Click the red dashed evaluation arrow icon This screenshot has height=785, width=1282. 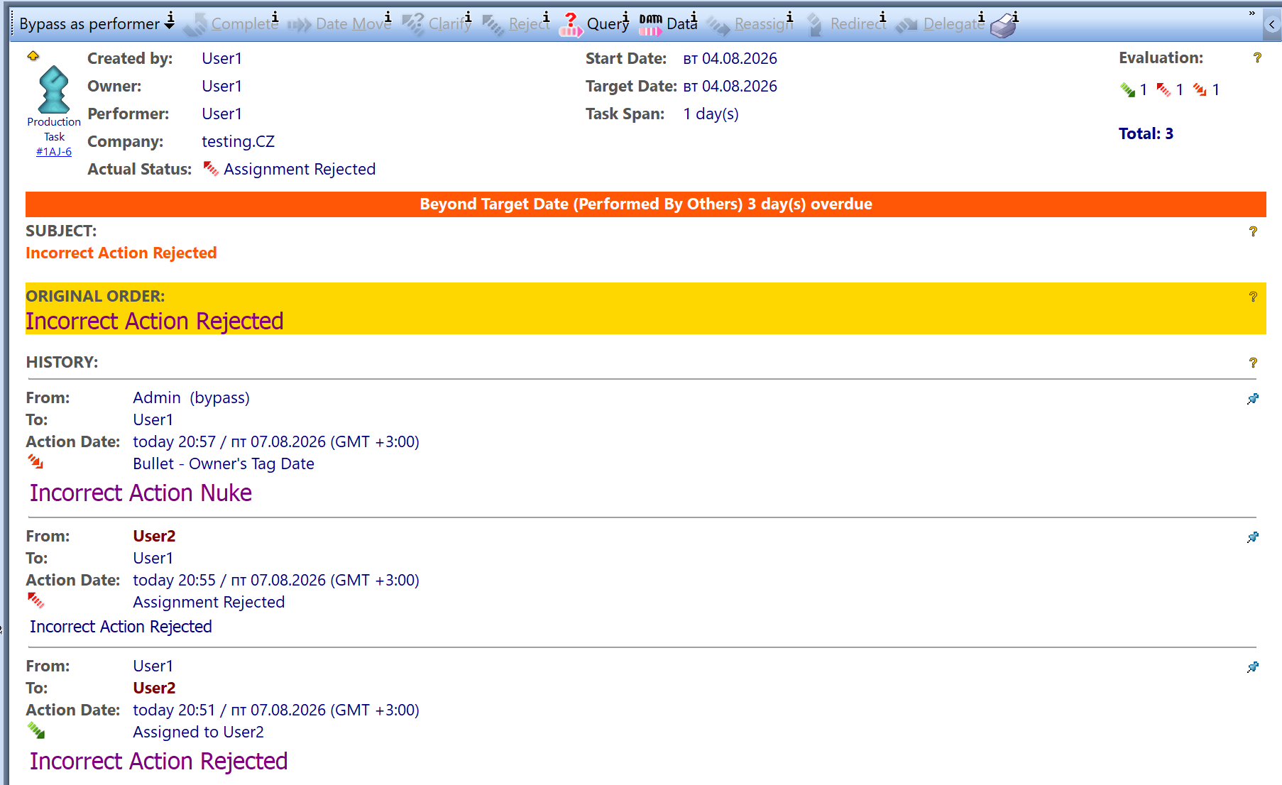[x=1163, y=89]
